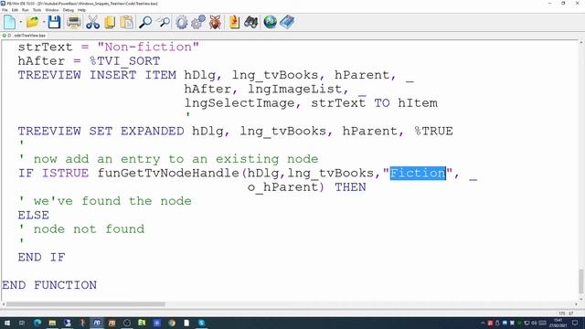The height and width of the screenshot is (329, 585).
Task: Click the Copy toolbar icon
Action: (110, 22)
